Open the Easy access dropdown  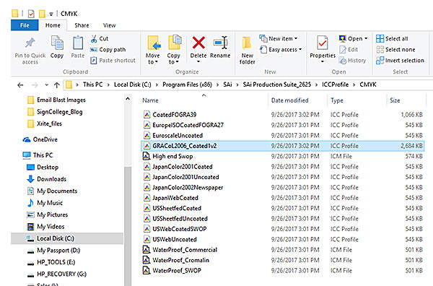(x=281, y=49)
